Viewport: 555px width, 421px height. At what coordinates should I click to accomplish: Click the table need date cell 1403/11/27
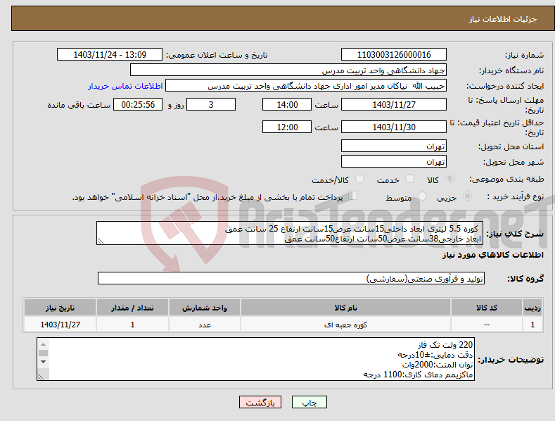(60, 325)
